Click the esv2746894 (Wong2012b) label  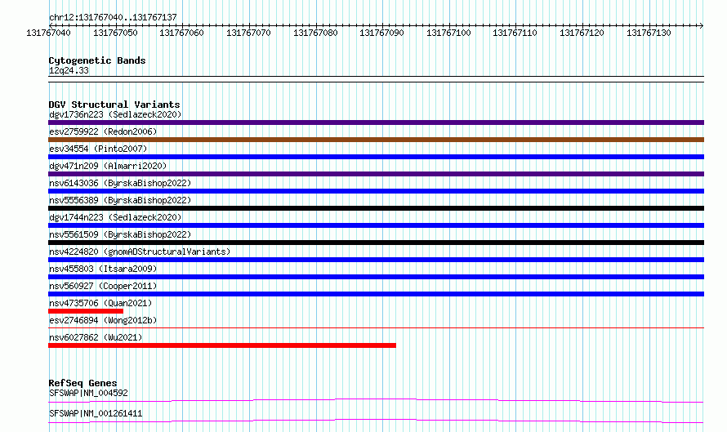coord(103,320)
